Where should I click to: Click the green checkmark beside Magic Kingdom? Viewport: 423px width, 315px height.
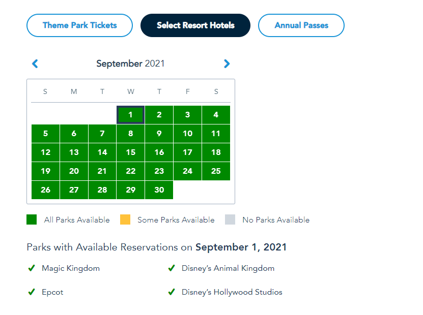click(x=32, y=268)
